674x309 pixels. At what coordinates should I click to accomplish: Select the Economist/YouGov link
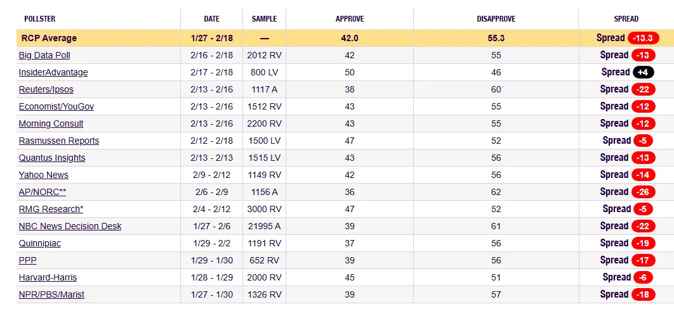tap(56, 106)
